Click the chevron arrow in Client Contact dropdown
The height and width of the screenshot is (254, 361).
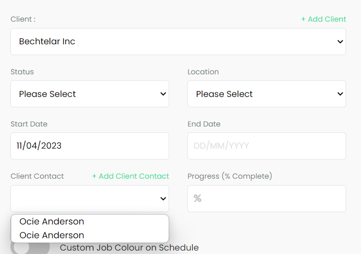point(163,198)
